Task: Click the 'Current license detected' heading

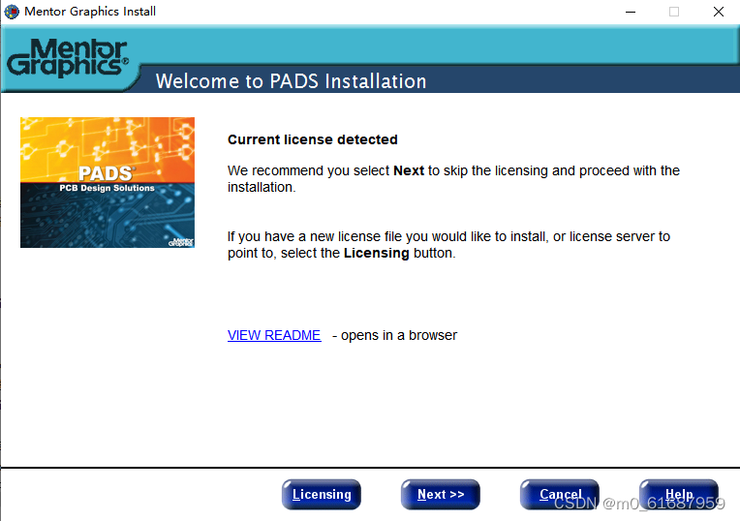Action: 313,139
